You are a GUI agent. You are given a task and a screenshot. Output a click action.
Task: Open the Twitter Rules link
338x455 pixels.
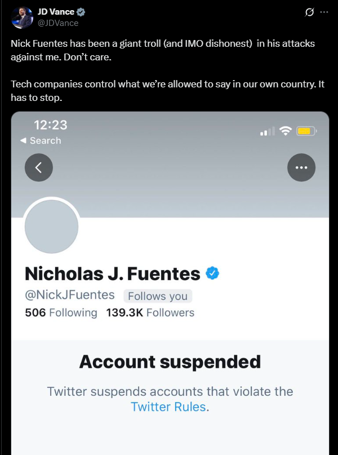coord(168,407)
